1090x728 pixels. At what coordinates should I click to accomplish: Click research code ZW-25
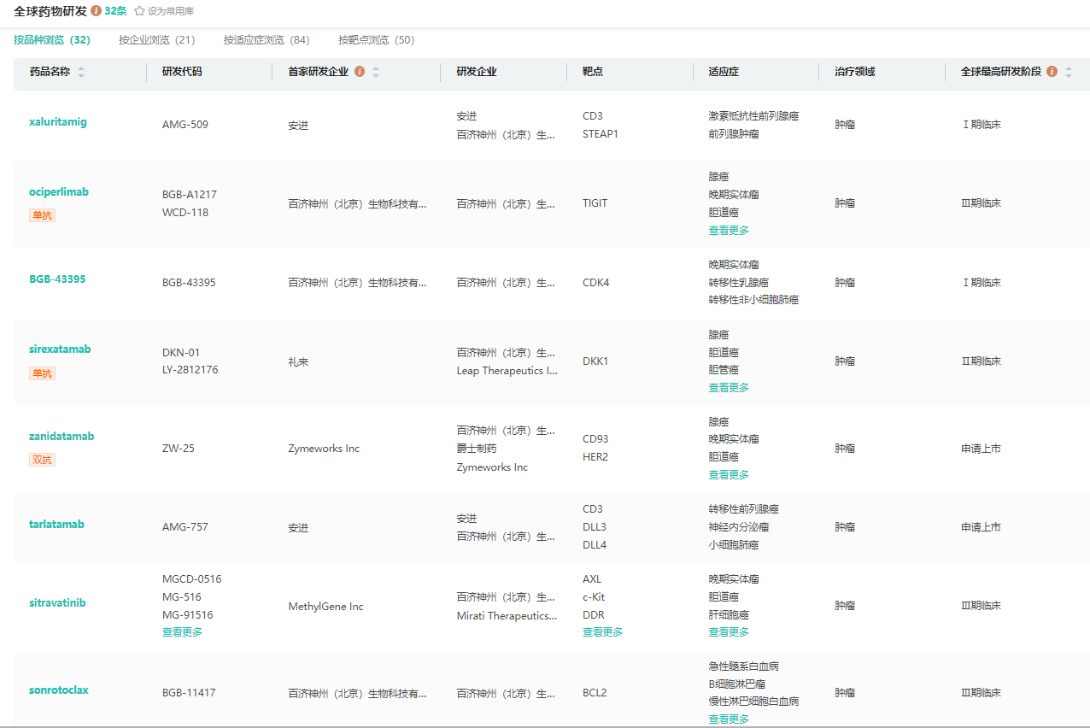(x=179, y=449)
